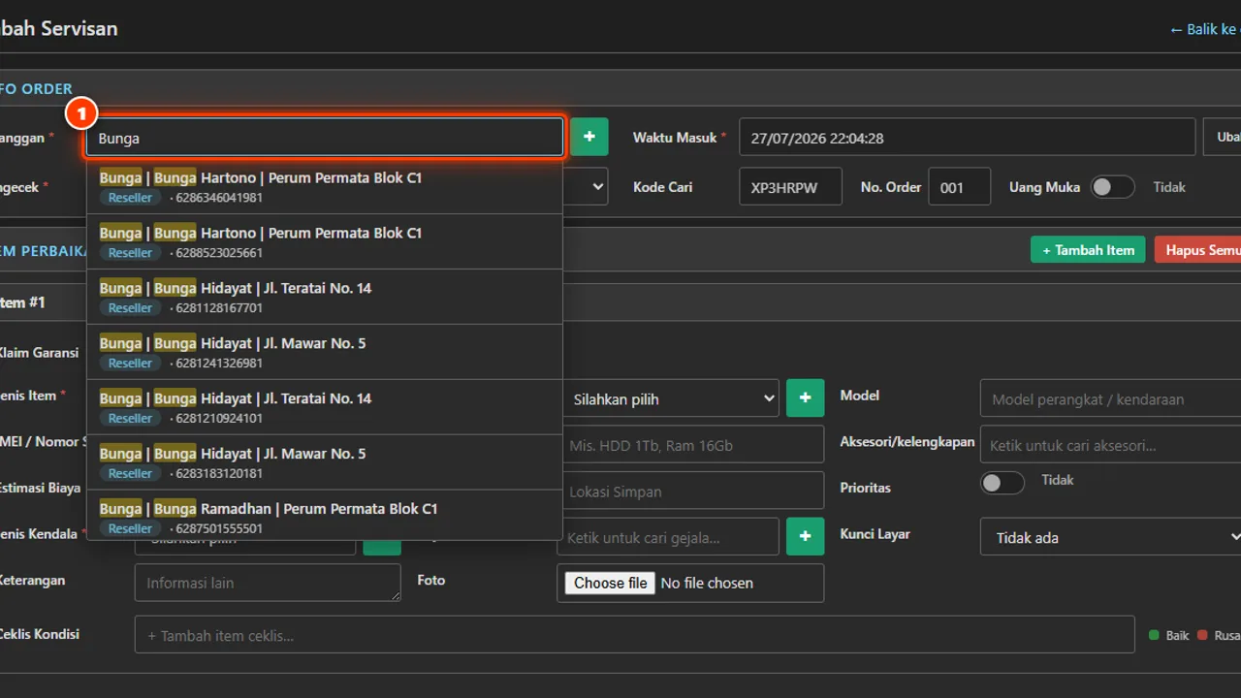Click the Lokasi Simpan field

(692, 492)
